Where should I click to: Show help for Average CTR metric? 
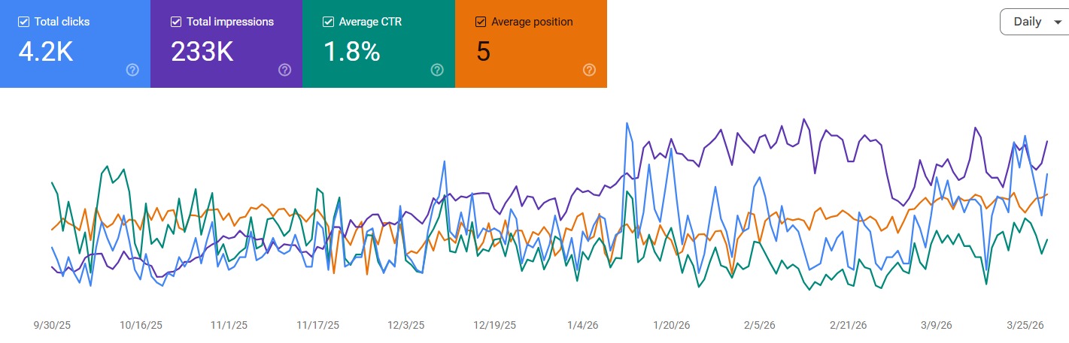click(x=437, y=70)
